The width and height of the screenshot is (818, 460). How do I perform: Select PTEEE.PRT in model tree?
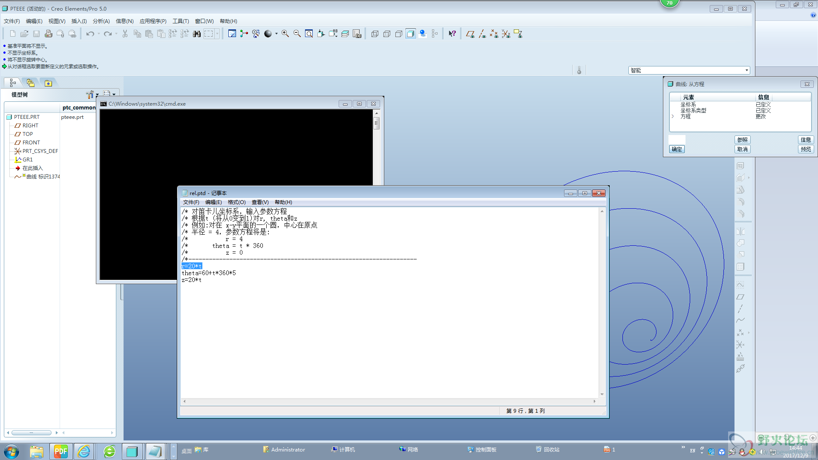(26, 117)
